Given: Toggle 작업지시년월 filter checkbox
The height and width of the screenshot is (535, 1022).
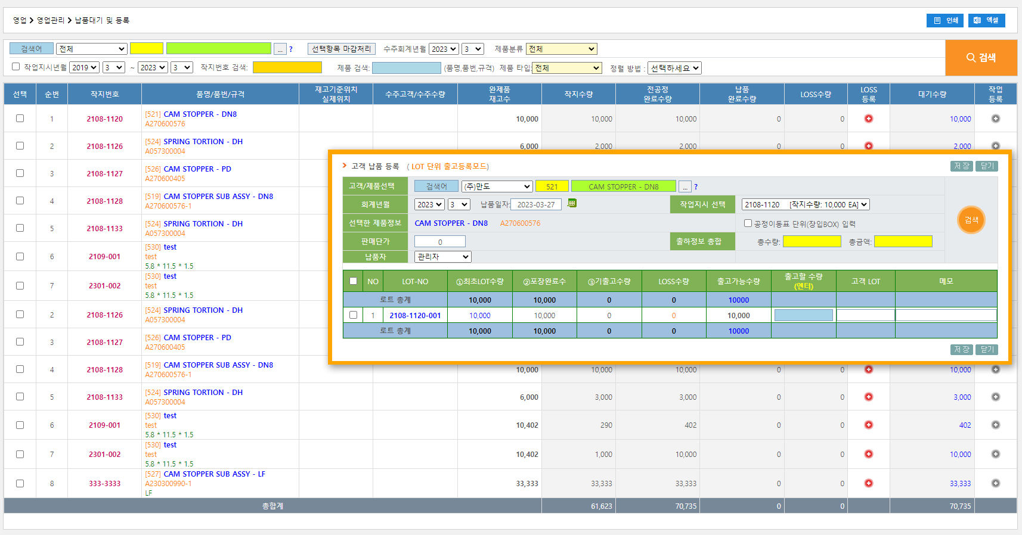Looking at the screenshot, I should 16,67.
